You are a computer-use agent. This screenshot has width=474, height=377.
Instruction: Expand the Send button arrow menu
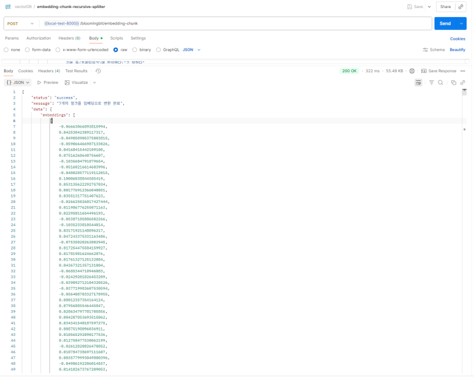pyautogui.click(x=461, y=23)
